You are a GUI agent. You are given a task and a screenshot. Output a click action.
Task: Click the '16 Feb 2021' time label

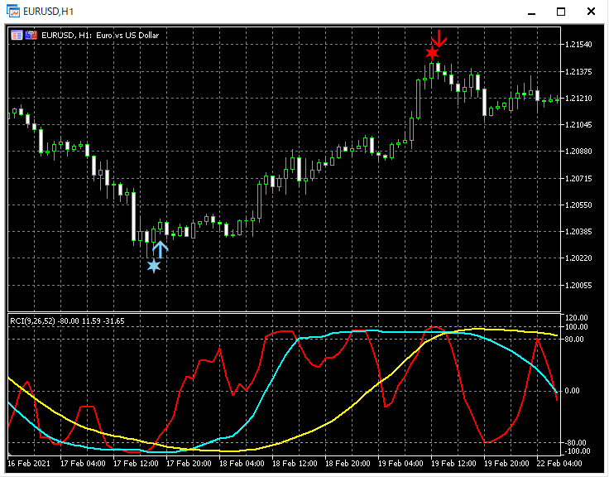click(29, 464)
